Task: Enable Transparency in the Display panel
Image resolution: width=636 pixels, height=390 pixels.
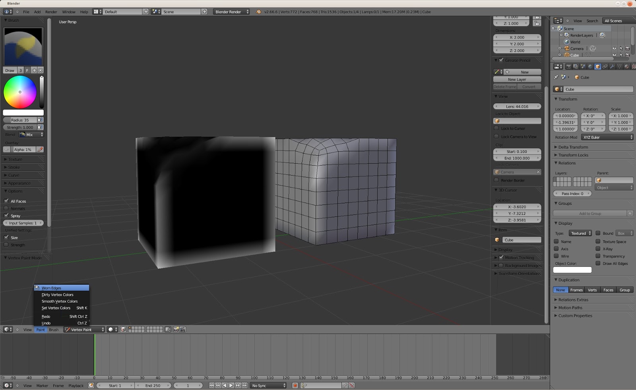Action: pos(598,256)
